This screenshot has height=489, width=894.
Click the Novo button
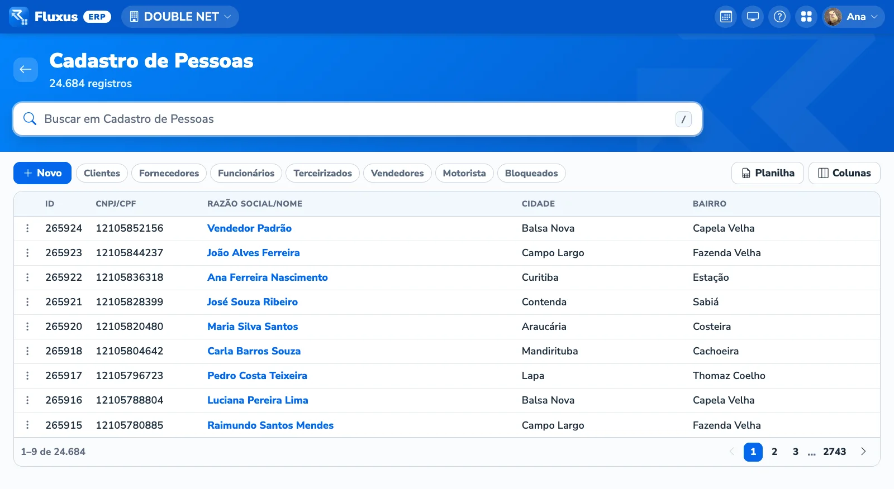[x=42, y=173]
